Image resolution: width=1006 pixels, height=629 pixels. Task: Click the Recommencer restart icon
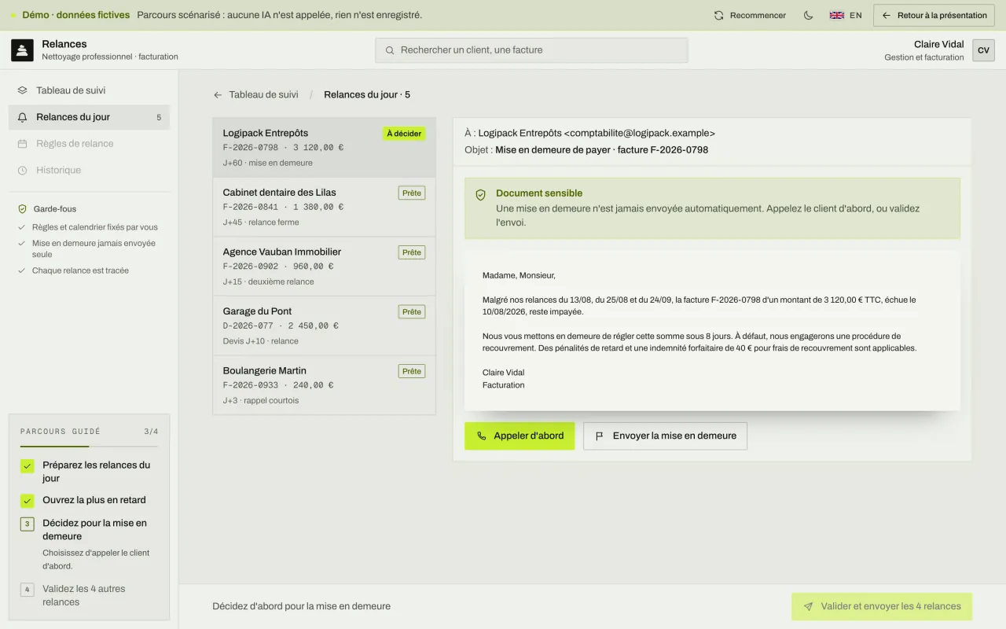tap(718, 15)
